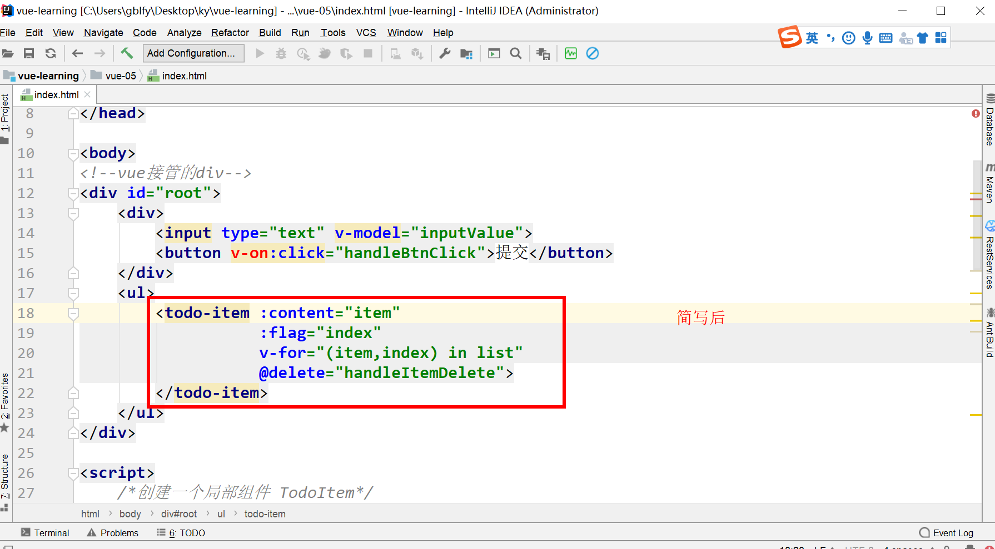Open the Structure tool window tab
The width and height of the screenshot is (995, 549).
[5, 482]
